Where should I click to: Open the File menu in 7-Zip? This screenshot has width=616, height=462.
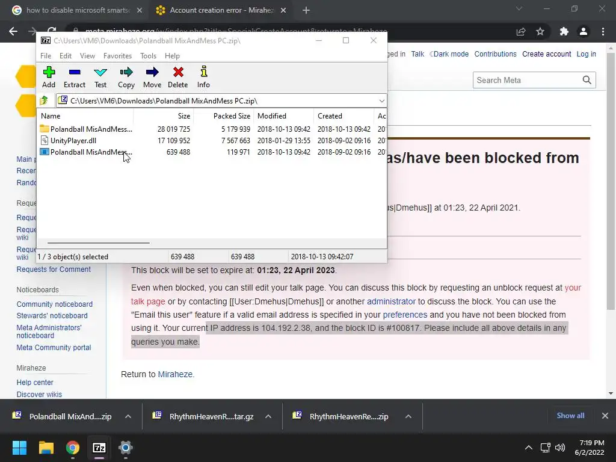pos(46,56)
